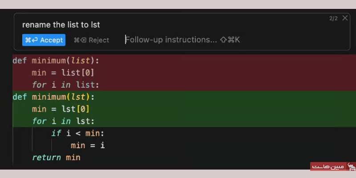This screenshot has height=178, width=356.
Task: Close the inline edit prompt box
Action: pyautogui.click(x=345, y=18)
